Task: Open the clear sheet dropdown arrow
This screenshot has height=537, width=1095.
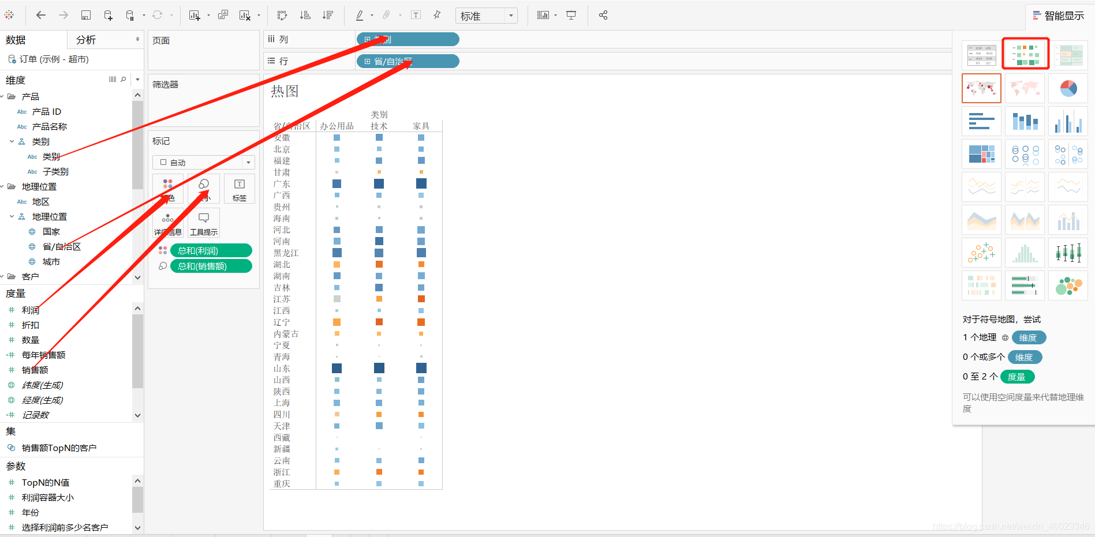Action: (259, 16)
